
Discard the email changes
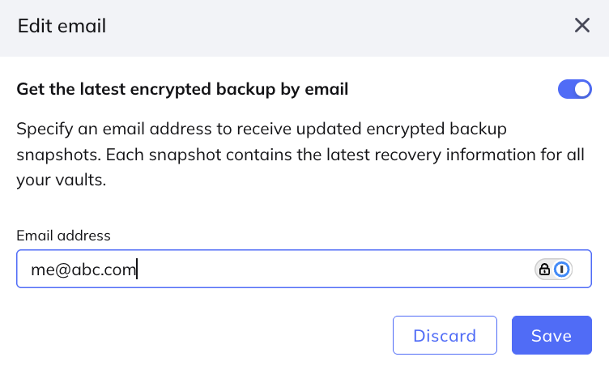pyautogui.click(x=444, y=335)
